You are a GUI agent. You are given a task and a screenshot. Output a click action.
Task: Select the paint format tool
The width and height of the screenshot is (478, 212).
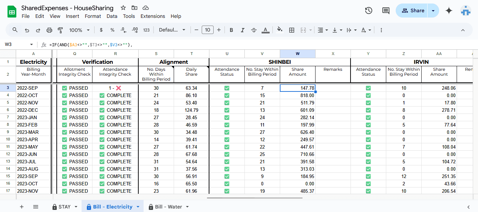(x=60, y=30)
